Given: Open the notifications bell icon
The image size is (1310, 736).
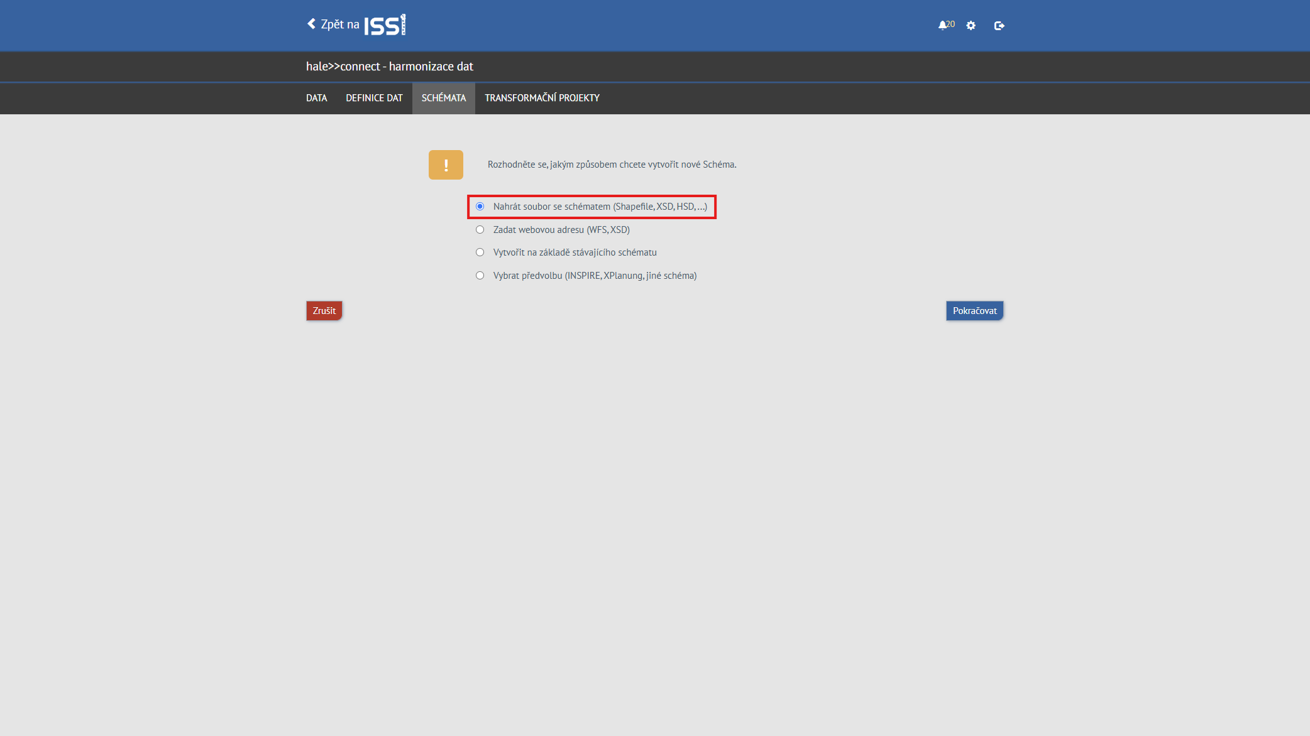Looking at the screenshot, I should 942,26.
